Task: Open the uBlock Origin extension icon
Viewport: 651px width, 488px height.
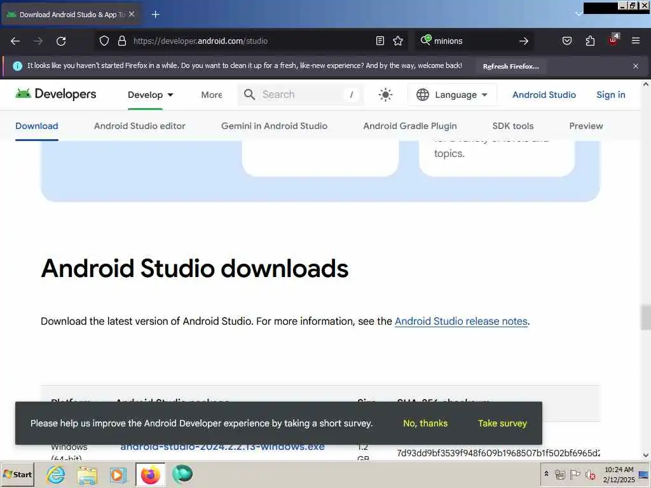Action: (x=613, y=40)
